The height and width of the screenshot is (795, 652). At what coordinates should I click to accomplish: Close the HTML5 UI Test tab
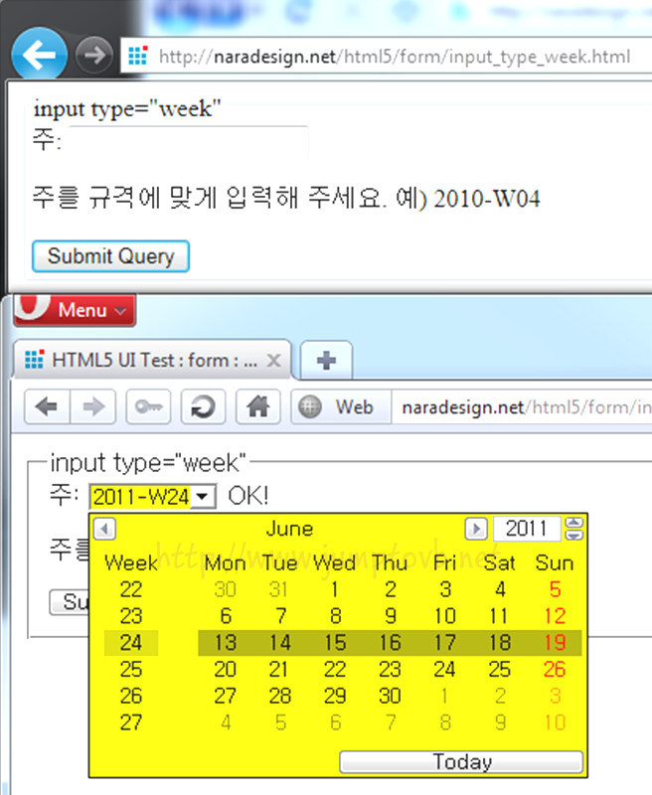click(x=273, y=361)
